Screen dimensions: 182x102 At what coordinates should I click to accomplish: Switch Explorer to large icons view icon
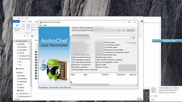coord(141,99)
